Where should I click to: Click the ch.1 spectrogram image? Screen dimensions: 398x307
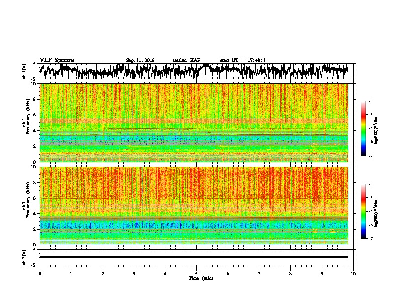click(x=194, y=122)
